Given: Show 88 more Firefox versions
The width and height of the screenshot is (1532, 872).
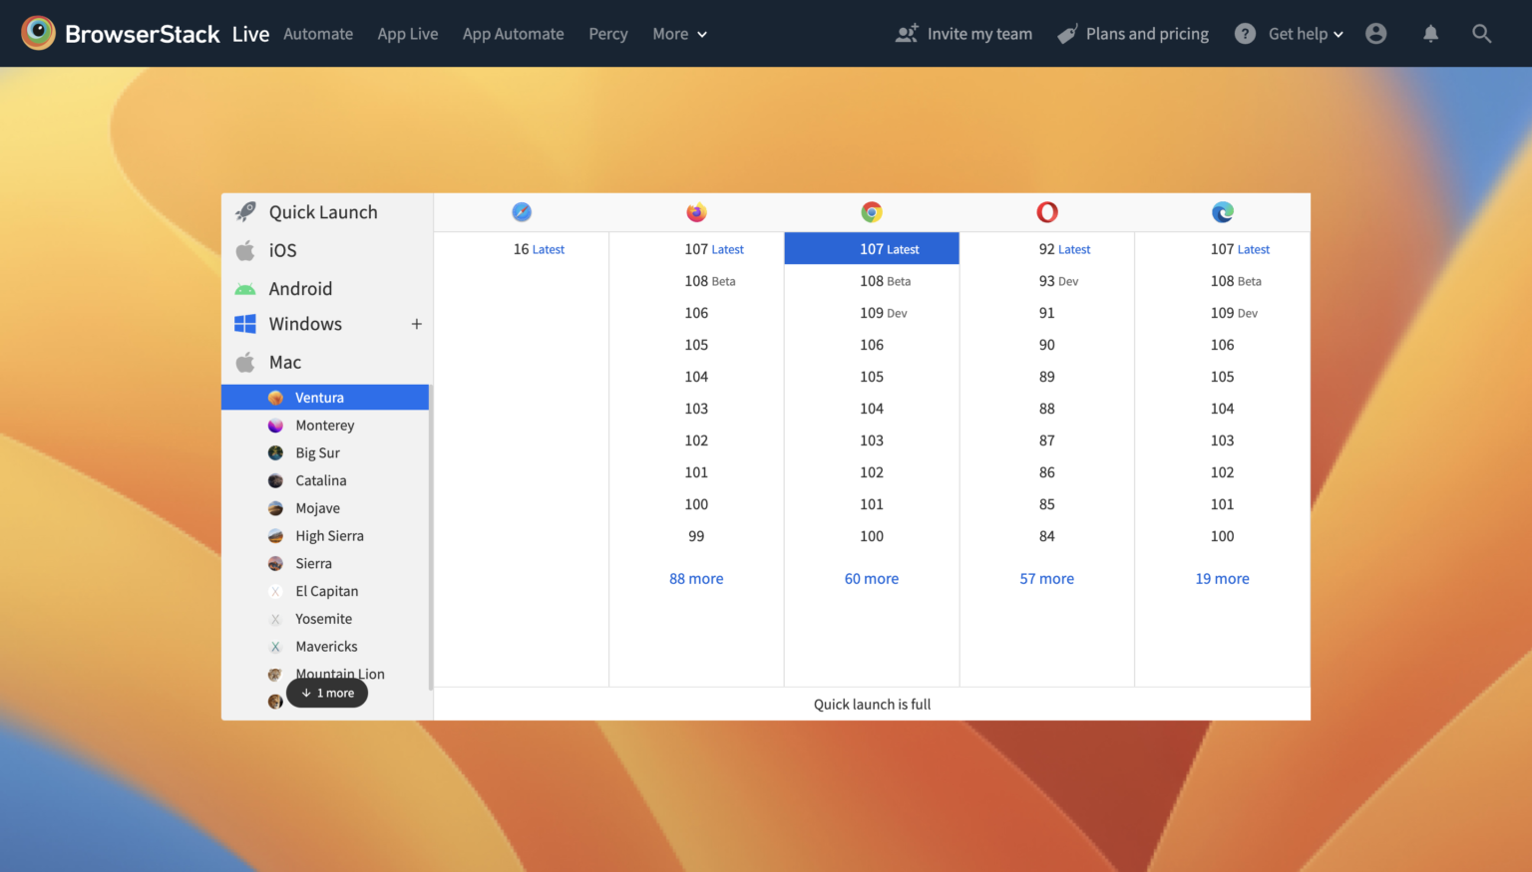Looking at the screenshot, I should click(696, 579).
